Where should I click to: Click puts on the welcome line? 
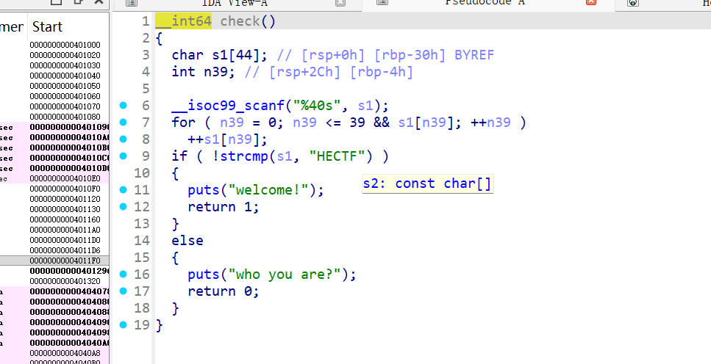pyautogui.click(x=204, y=189)
